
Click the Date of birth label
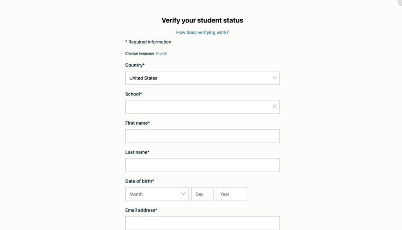(x=139, y=181)
